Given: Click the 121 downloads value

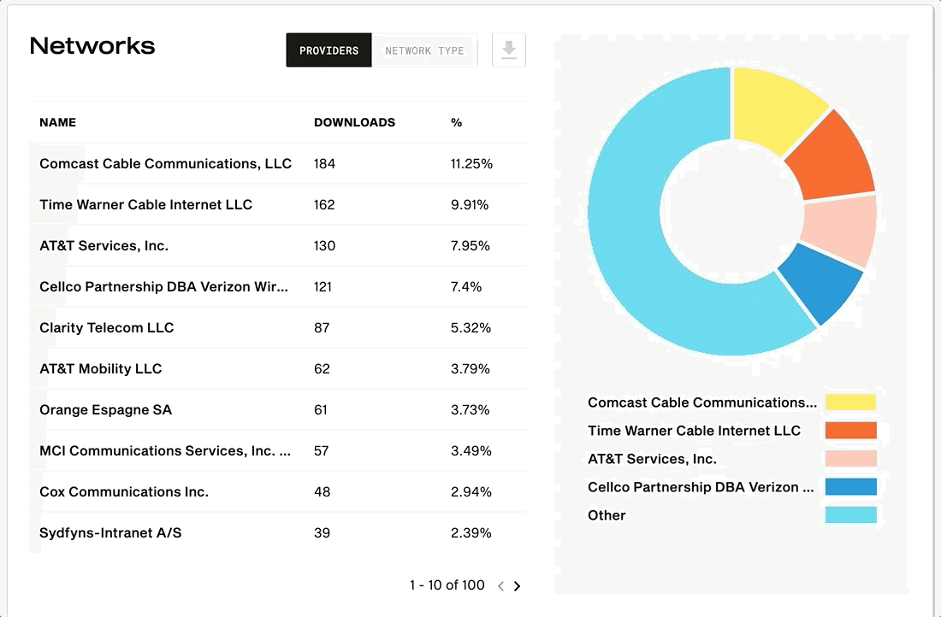Looking at the screenshot, I should (x=323, y=286).
